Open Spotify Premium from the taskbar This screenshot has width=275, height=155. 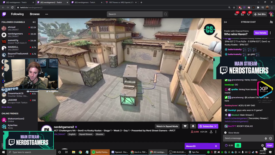[100, 152]
